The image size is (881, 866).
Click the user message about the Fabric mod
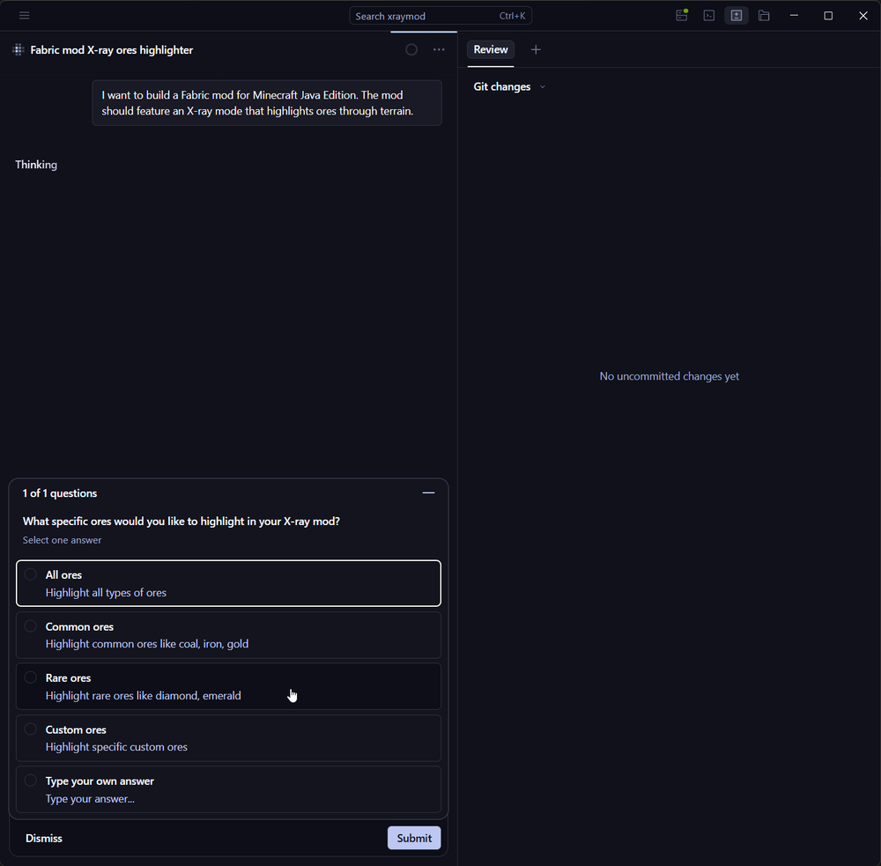click(267, 103)
